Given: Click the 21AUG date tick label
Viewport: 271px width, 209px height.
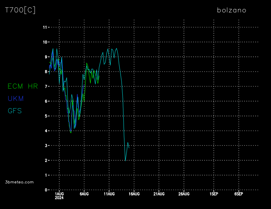Looking at the screenshot, I should click(x=159, y=194).
